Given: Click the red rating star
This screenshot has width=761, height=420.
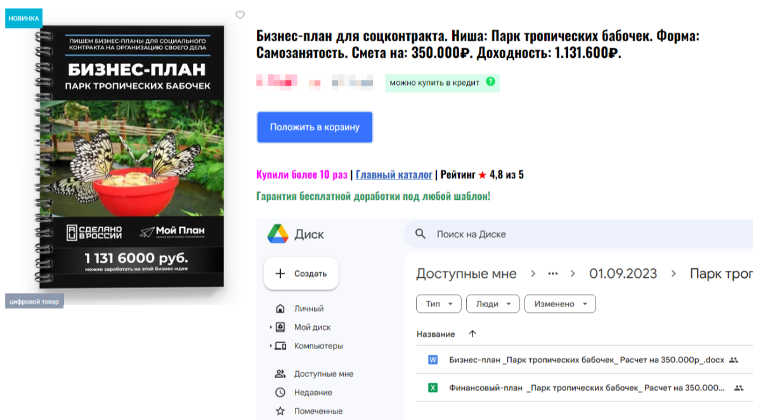Looking at the screenshot, I should click(483, 175).
